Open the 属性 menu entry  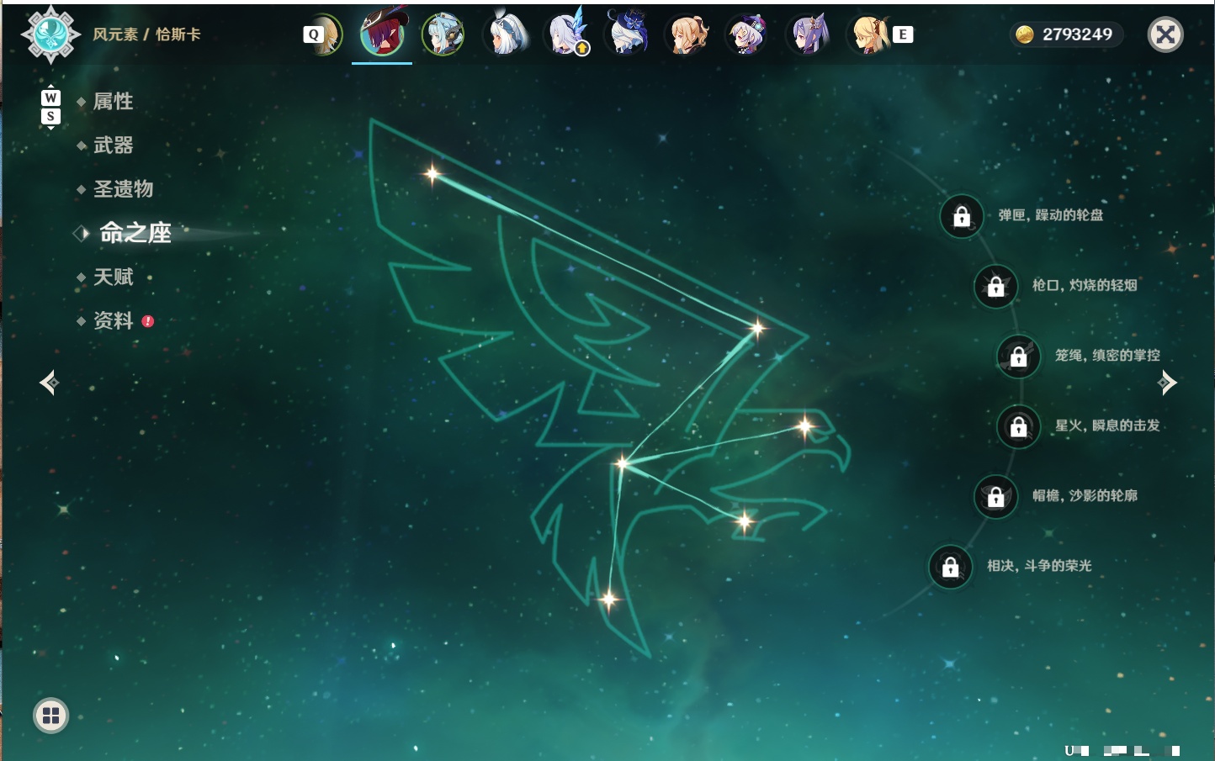(113, 102)
